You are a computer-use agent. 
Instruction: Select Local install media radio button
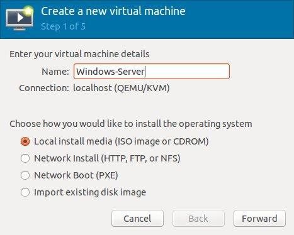(25, 141)
